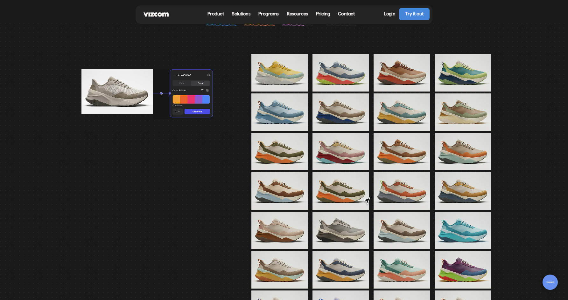Image resolution: width=568 pixels, height=300 pixels.
Task: Click the Generate button
Action: (x=197, y=112)
